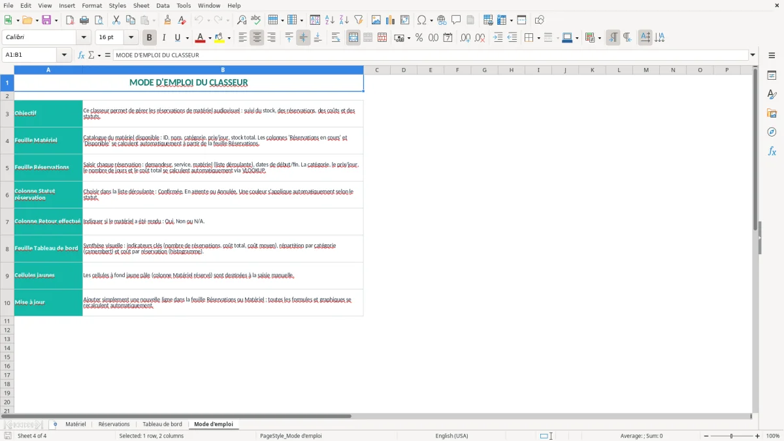The height and width of the screenshot is (441, 784).
Task: Format the cell as percent
Action: (419, 38)
